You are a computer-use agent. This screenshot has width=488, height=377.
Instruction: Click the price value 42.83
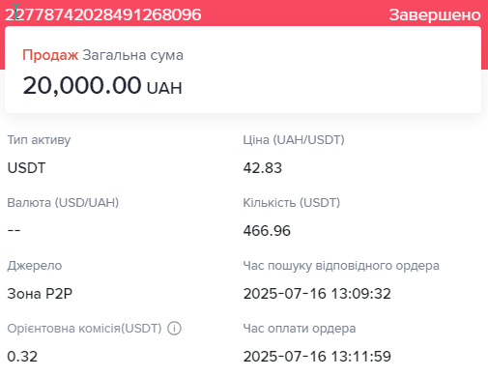[263, 168]
